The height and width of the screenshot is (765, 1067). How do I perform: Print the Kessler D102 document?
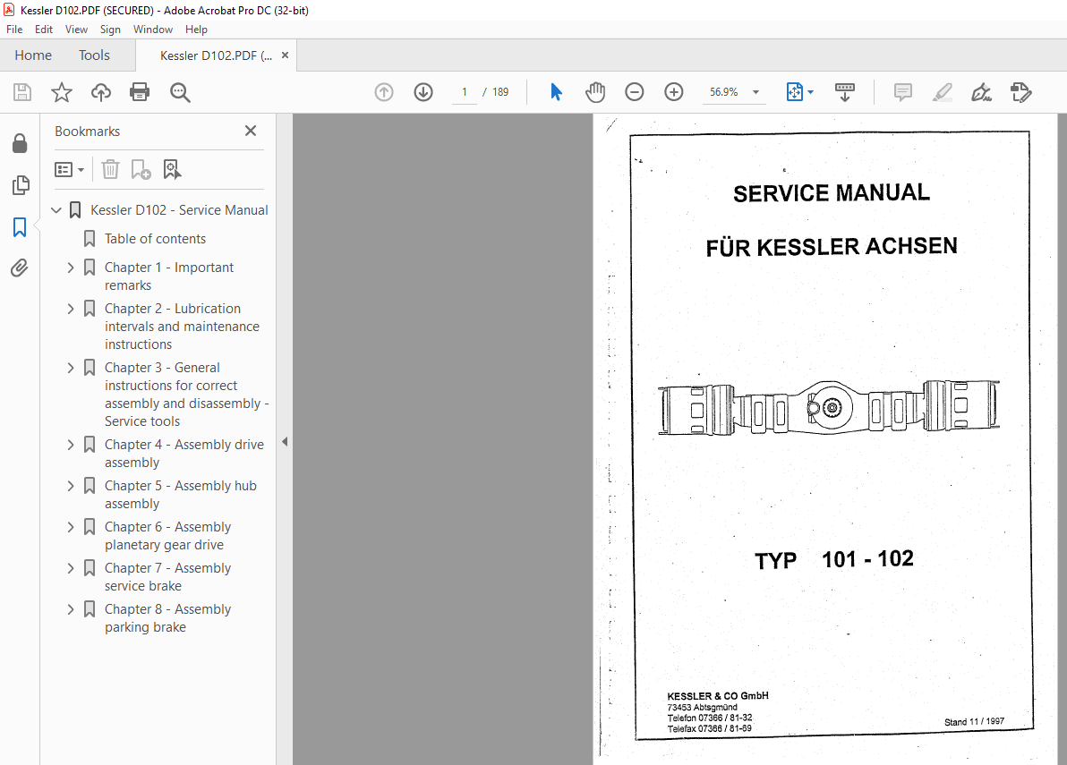140,91
